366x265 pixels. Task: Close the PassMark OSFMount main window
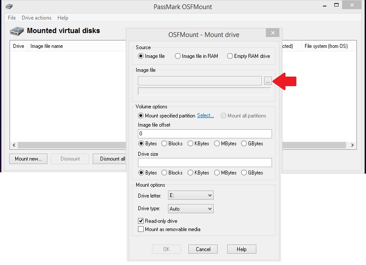click(x=352, y=5)
